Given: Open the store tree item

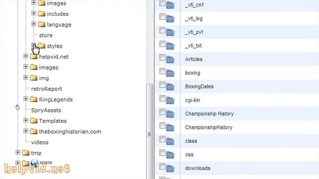Looking at the screenshot, I should (46, 35).
